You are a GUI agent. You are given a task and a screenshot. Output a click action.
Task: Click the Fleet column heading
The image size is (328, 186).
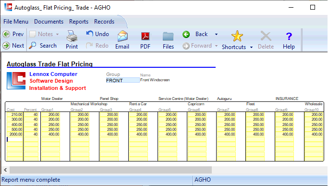[251, 104]
